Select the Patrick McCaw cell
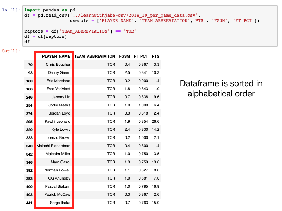Screen dimensions: 282x211 coord(57,194)
